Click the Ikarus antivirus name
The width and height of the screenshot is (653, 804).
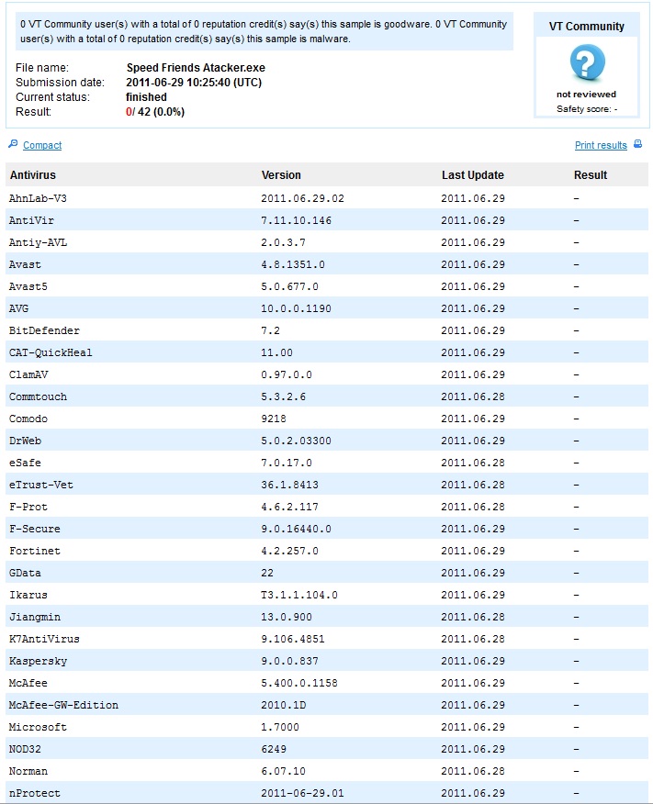(28, 596)
